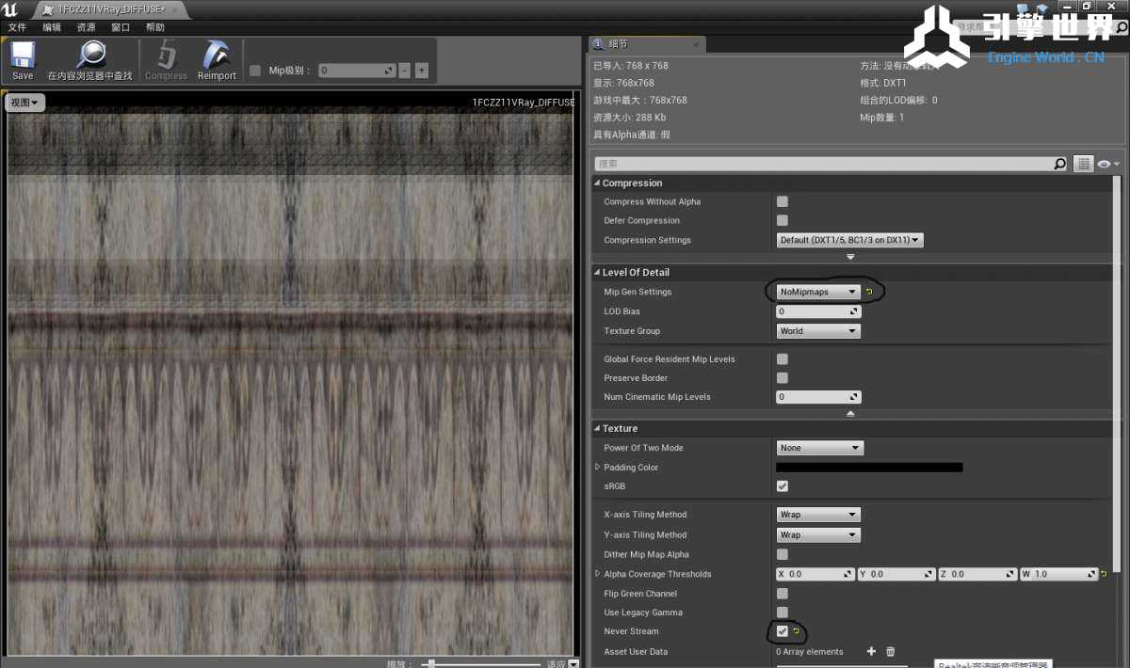Toggle Preserve Border checkbox
This screenshot has width=1130, height=668.
783,377
